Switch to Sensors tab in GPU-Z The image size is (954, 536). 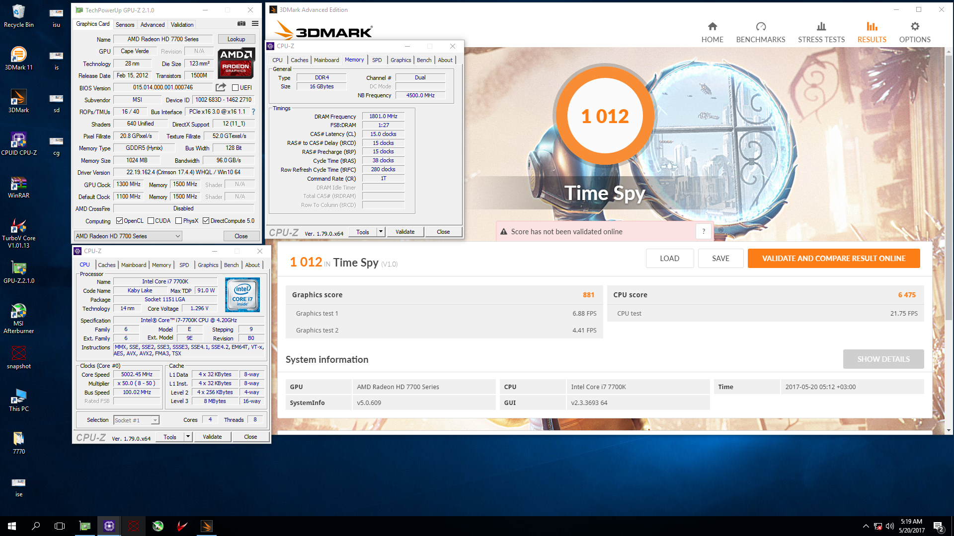(125, 24)
